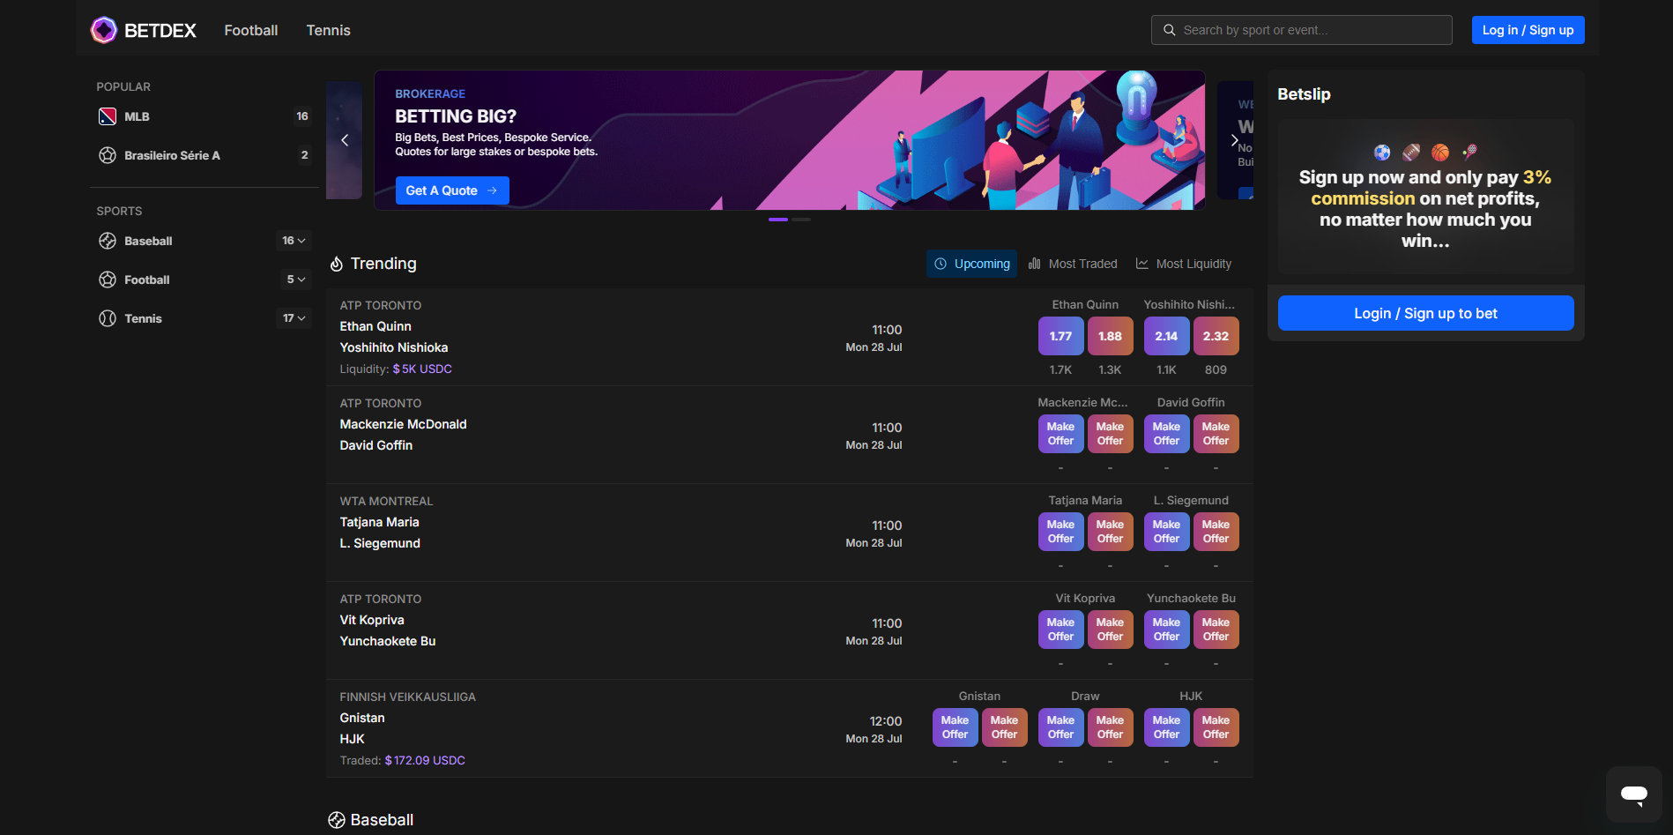Advance banner with right arrow
The width and height of the screenshot is (1673, 835).
(1234, 140)
